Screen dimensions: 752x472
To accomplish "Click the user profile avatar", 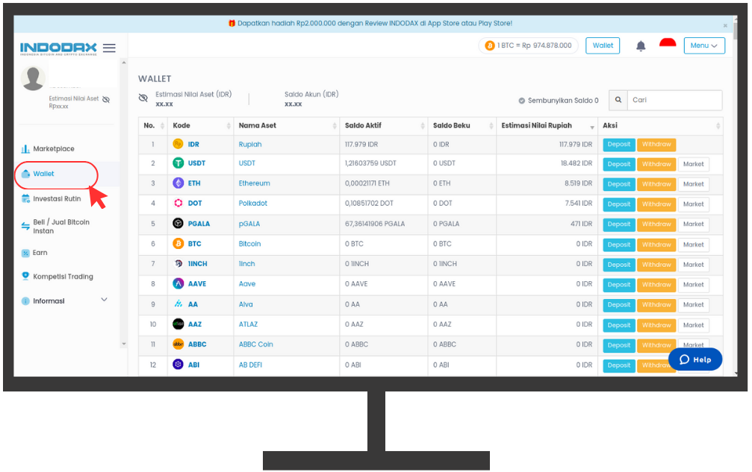I will [x=34, y=78].
